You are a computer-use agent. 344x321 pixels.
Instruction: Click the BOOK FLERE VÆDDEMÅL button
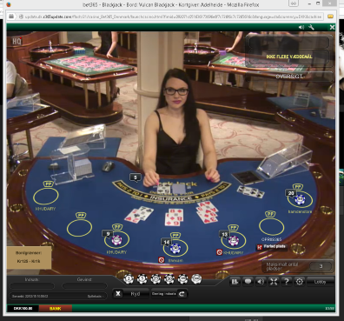point(289,57)
